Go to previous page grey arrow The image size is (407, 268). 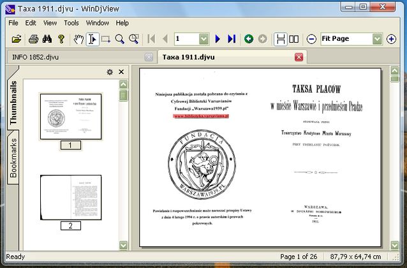[x=165, y=39]
